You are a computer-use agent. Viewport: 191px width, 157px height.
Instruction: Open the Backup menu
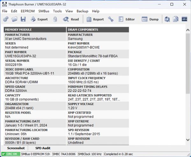coord(82,11)
